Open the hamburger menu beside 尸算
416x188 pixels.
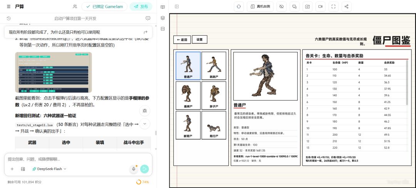point(9,7)
